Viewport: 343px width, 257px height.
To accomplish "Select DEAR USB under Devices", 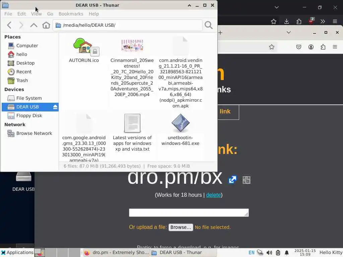I will (30, 107).
